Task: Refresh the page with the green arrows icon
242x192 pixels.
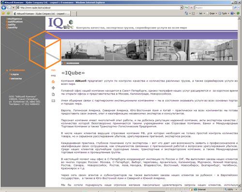Action: (x=186, y=8)
